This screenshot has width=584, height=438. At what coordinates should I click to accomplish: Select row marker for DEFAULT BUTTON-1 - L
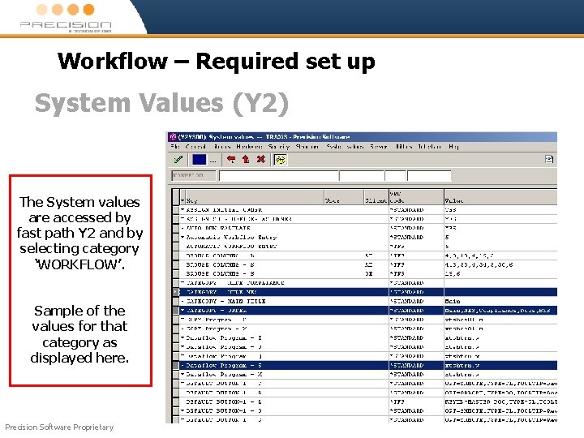[x=176, y=401]
